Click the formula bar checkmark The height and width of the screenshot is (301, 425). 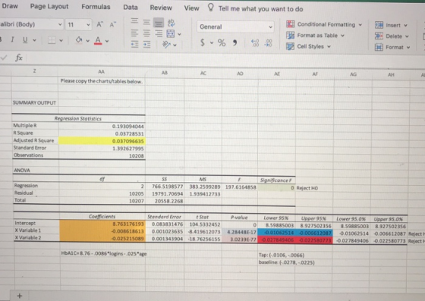point(4,58)
